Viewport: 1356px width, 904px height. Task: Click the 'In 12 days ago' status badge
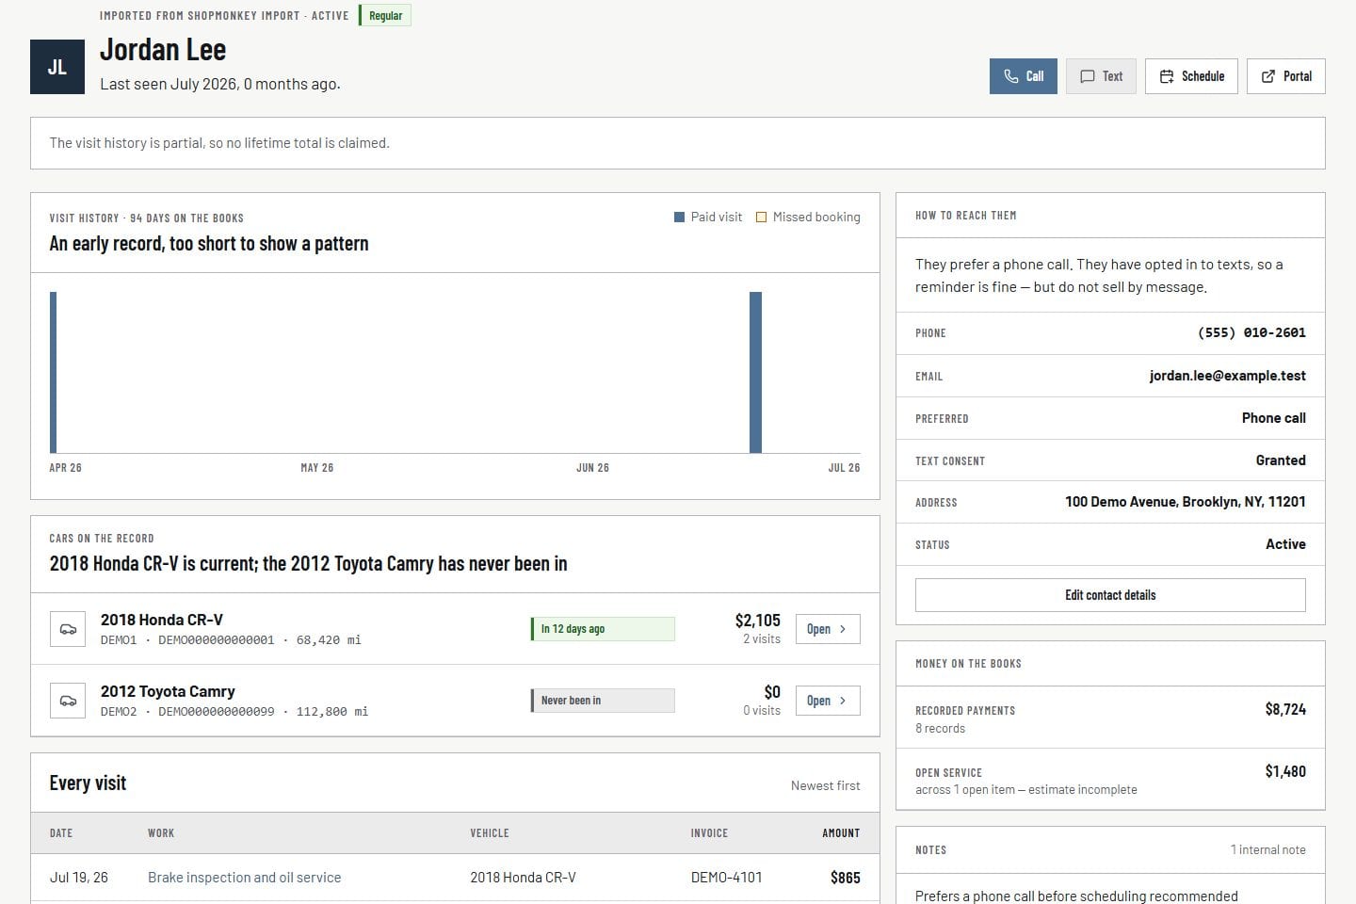click(603, 629)
